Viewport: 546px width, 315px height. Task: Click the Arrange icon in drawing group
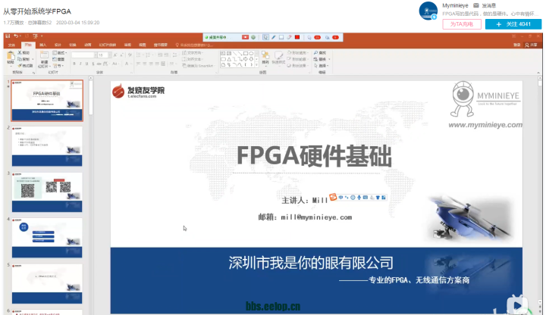265,57
